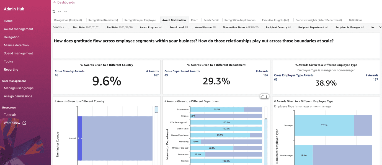
Task: Click the Different Country chart's vertical scroll handle
Action: [x=156, y=110]
